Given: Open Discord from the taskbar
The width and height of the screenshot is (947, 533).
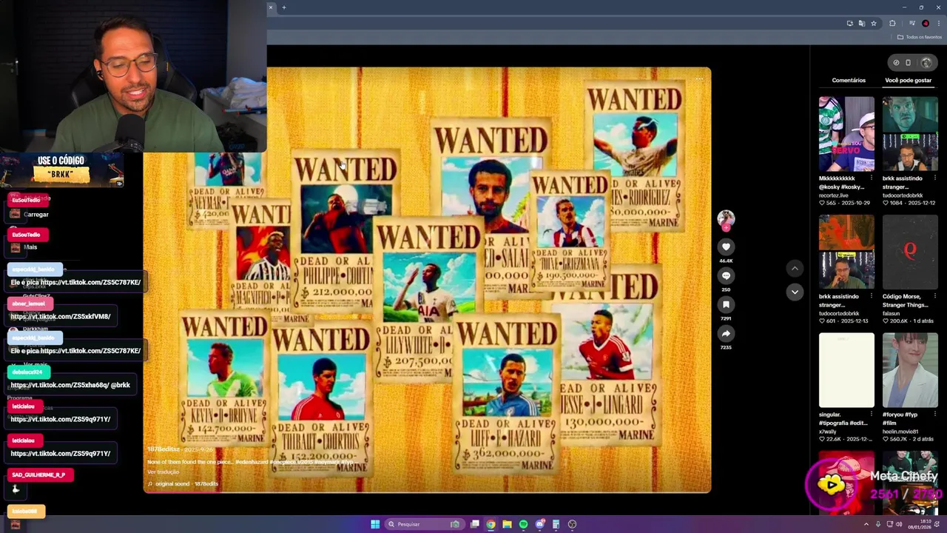Looking at the screenshot, I should coord(539,524).
